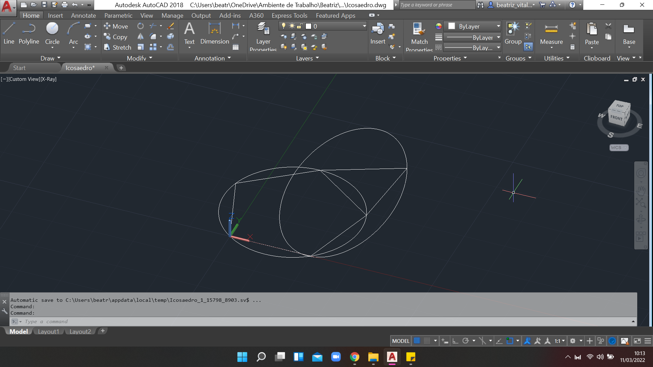Go to the Express Tools tab

pos(289,15)
